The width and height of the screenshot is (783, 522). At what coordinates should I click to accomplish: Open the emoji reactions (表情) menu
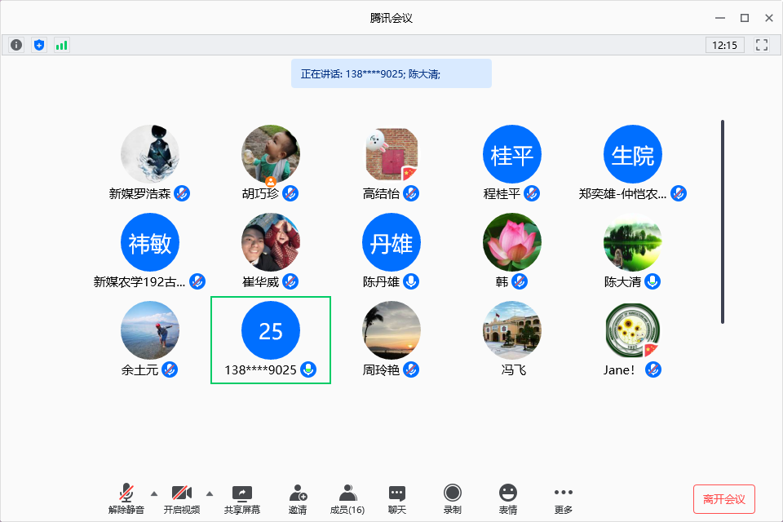[x=508, y=498]
